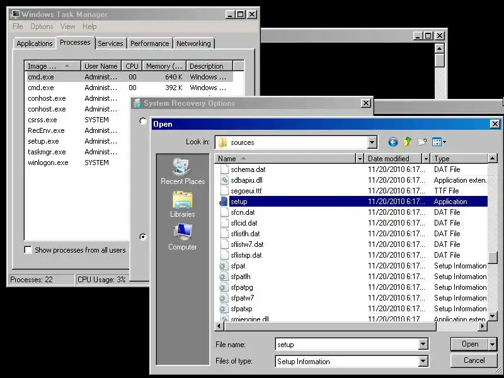
Task: Click the background window's vertical scrollbar thumb
Action: point(439,60)
